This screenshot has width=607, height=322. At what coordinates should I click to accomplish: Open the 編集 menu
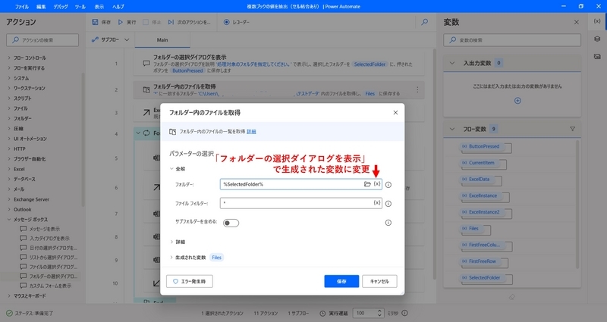tap(41, 7)
